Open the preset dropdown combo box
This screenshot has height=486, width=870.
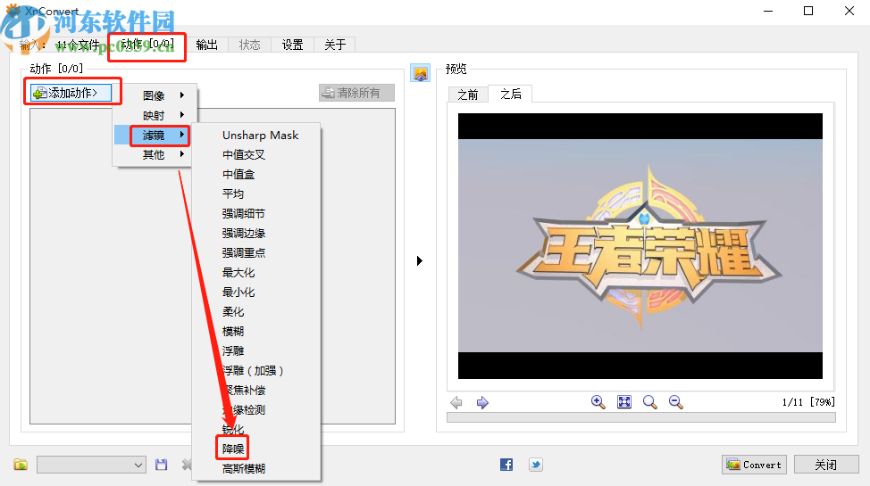[x=91, y=465]
